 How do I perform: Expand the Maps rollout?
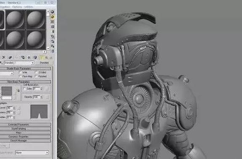25,133
